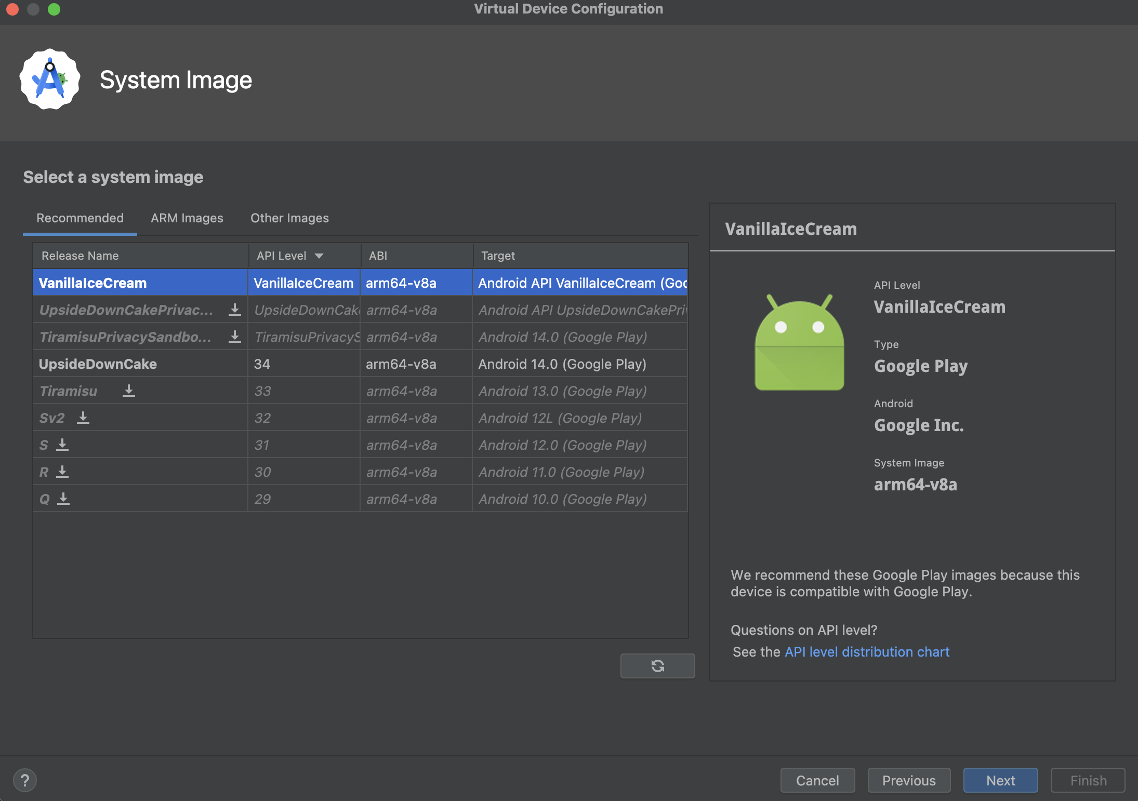1138x801 pixels.
Task: Select the UpsideDownCake system image row
Action: pyautogui.click(x=347, y=363)
